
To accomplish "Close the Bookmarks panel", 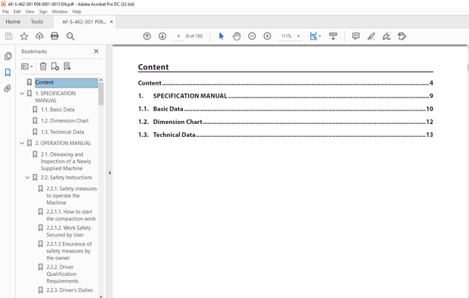I will click(96, 51).
